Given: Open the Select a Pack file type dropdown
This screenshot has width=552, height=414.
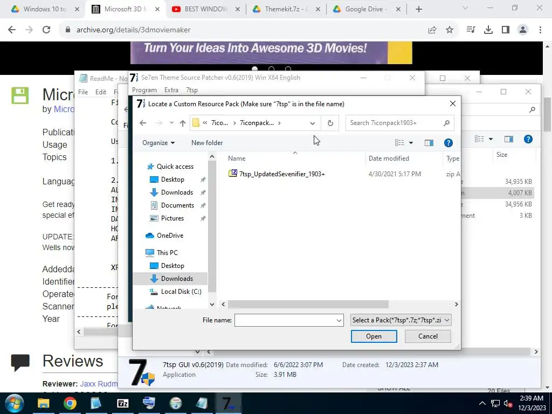Looking at the screenshot, I should coord(401,320).
